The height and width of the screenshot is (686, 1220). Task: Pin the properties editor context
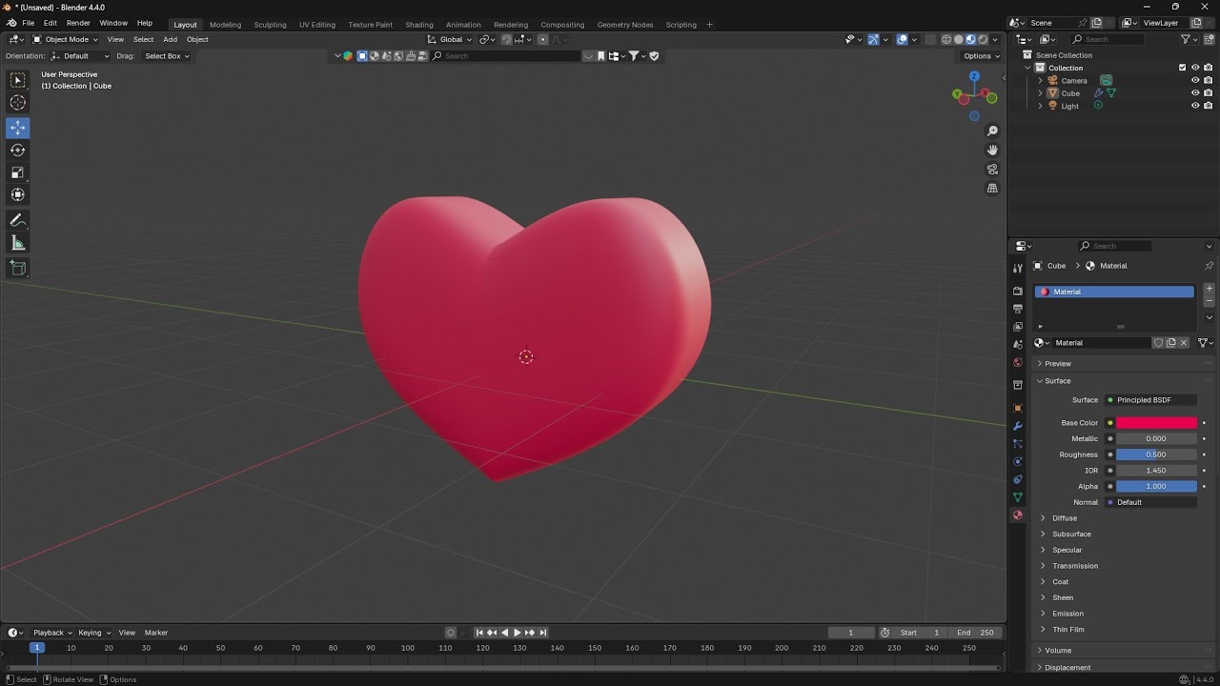(x=1209, y=266)
